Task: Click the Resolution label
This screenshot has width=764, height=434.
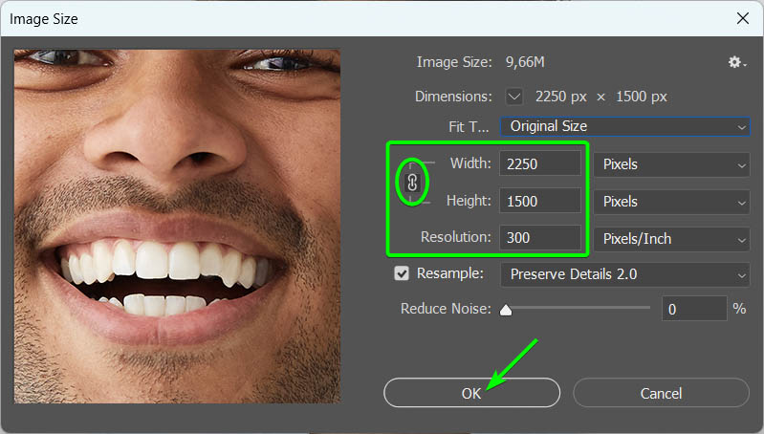Action: 455,237
